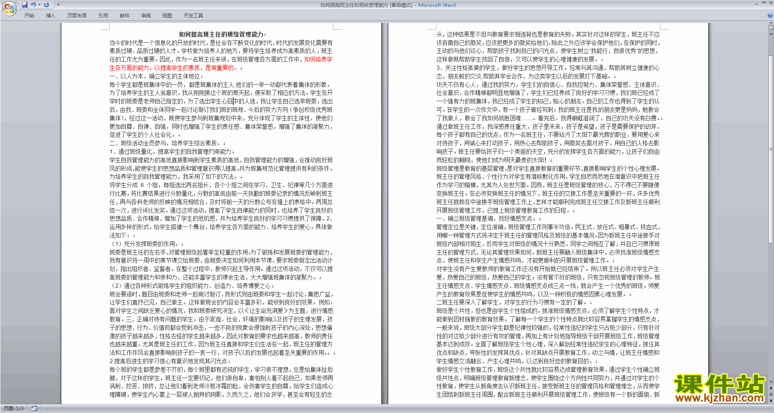
Task: Click the heading 一、以人为本，确立学生的主体地位
Action: (x=155, y=76)
